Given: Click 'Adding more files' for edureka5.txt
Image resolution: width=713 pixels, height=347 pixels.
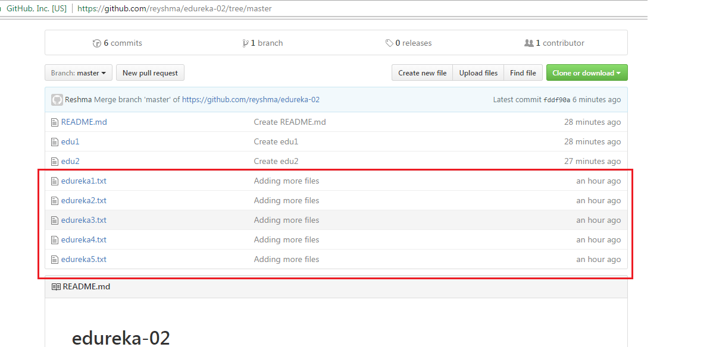Looking at the screenshot, I should (x=286, y=259).
